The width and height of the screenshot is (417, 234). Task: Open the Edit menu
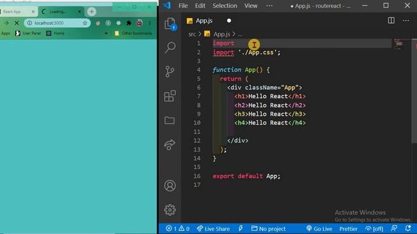point(200,6)
